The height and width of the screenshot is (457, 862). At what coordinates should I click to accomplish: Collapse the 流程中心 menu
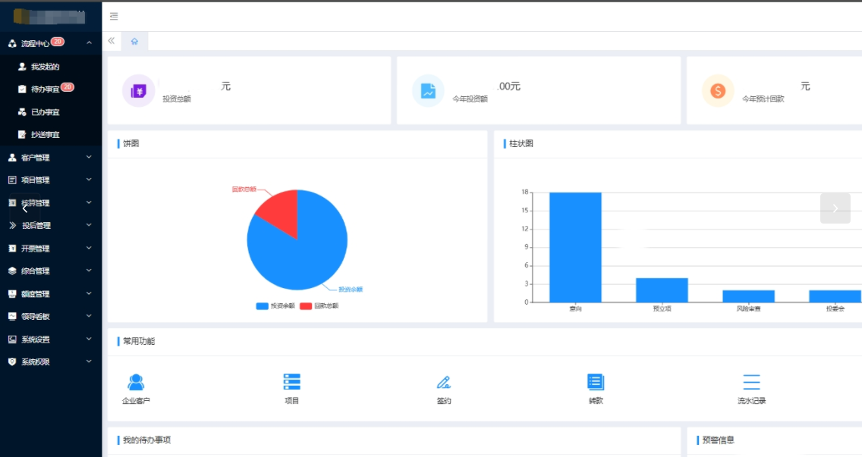[x=51, y=43]
